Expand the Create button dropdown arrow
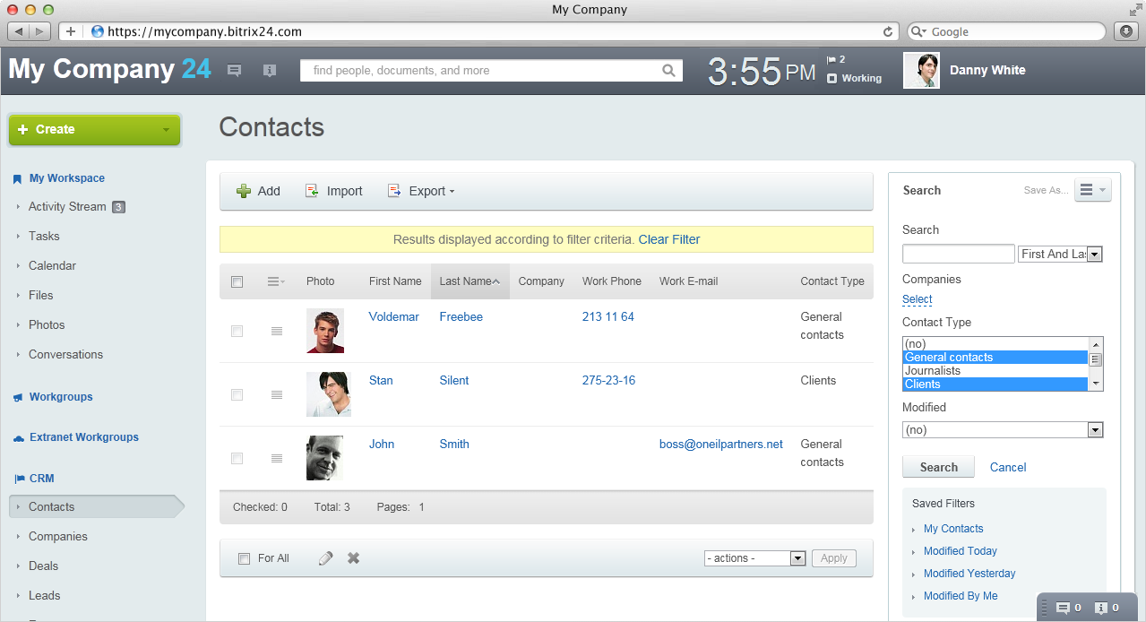Screen dimensions: 1146x622 (166, 130)
